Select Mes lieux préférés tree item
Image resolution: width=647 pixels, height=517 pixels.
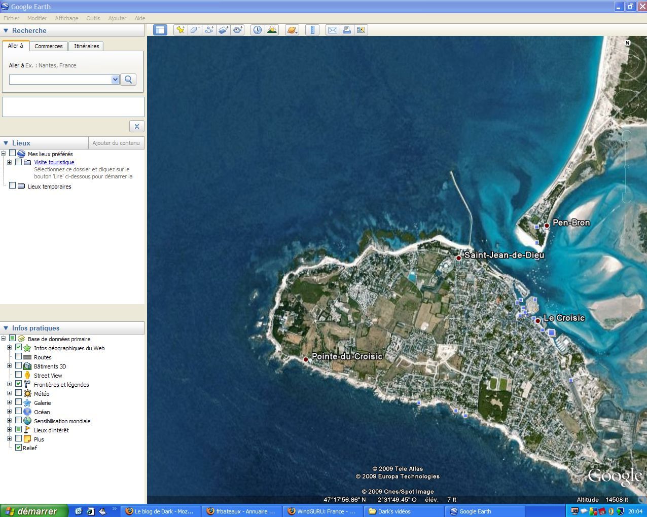tap(50, 154)
